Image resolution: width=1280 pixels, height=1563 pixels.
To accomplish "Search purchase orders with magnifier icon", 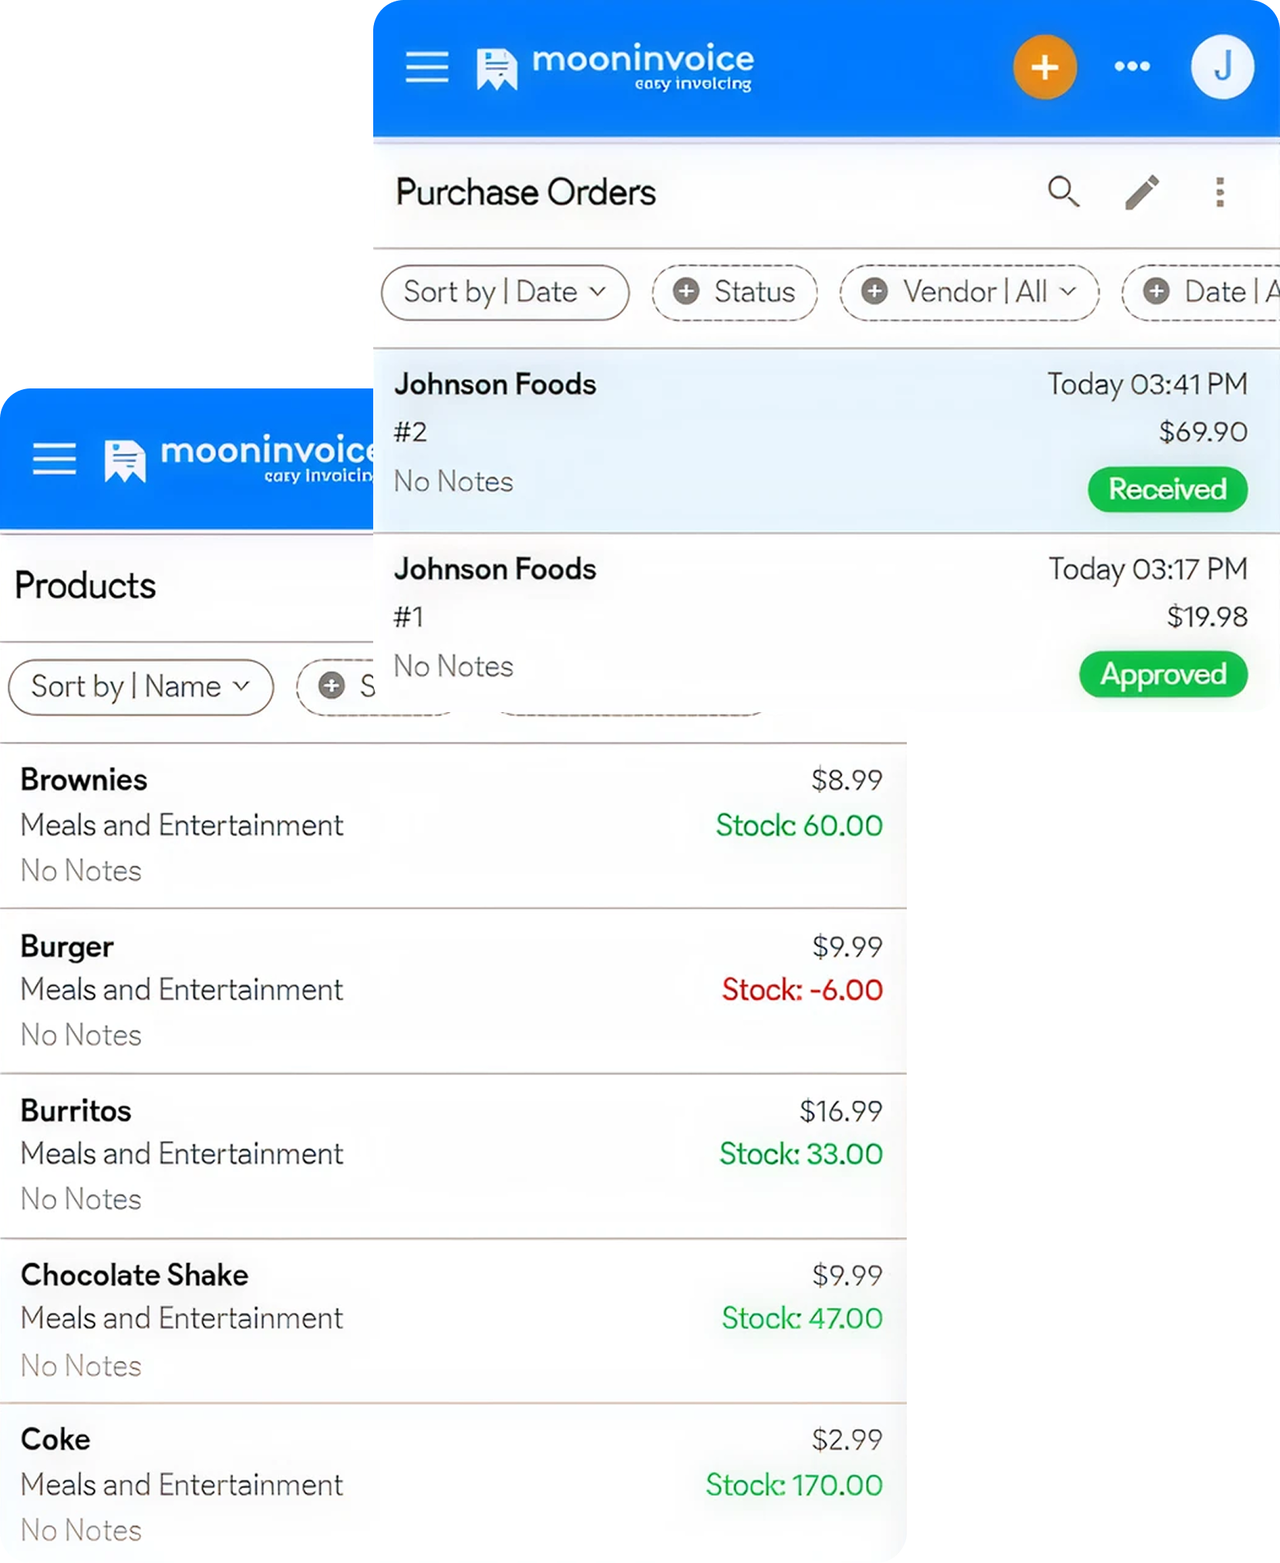I will (1063, 192).
